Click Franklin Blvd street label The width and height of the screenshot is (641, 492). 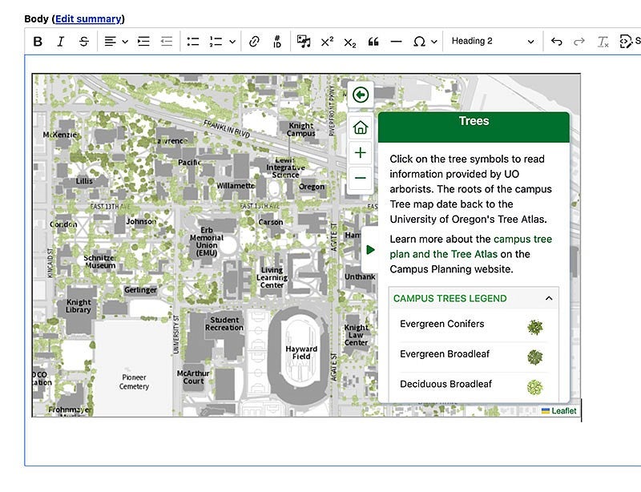[227, 129]
